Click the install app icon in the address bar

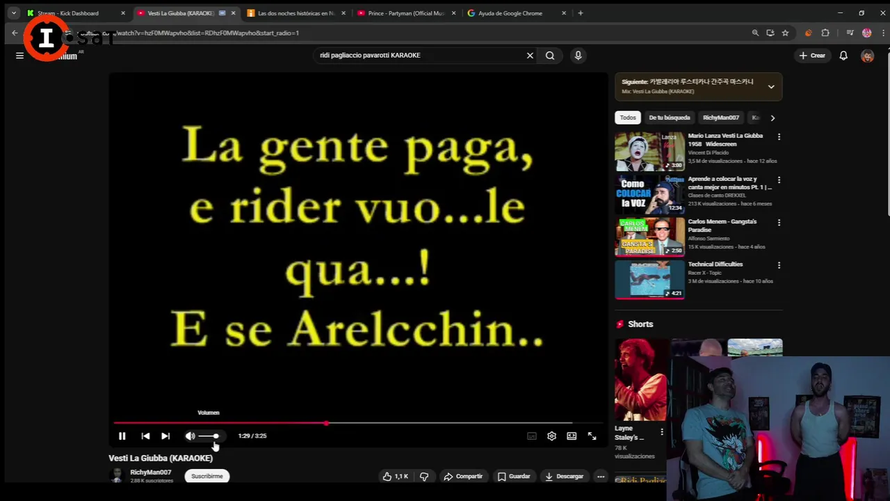coord(770,33)
